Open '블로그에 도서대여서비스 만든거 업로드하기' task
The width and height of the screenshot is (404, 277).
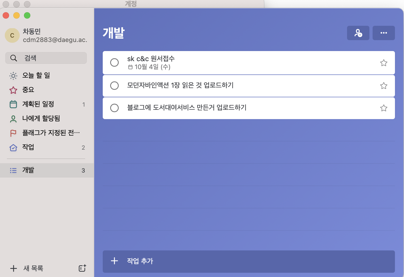click(x=187, y=108)
